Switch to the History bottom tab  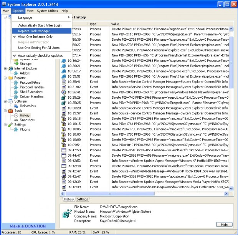coord(69,199)
